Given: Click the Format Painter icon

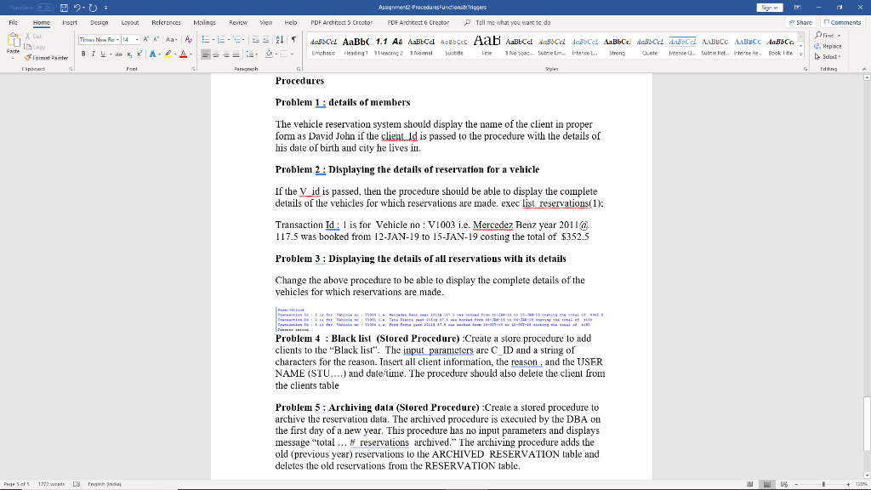Looking at the screenshot, I should tap(27, 58).
